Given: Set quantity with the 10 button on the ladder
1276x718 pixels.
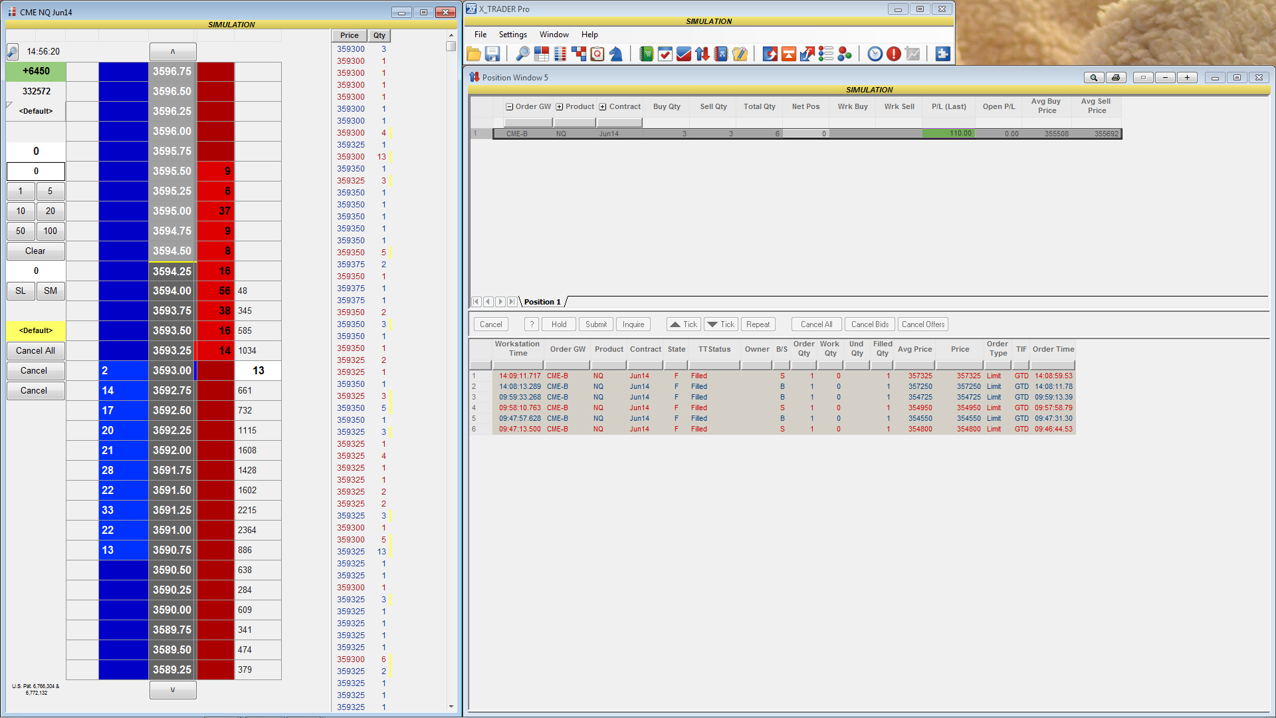Looking at the screenshot, I should pyautogui.click(x=21, y=211).
